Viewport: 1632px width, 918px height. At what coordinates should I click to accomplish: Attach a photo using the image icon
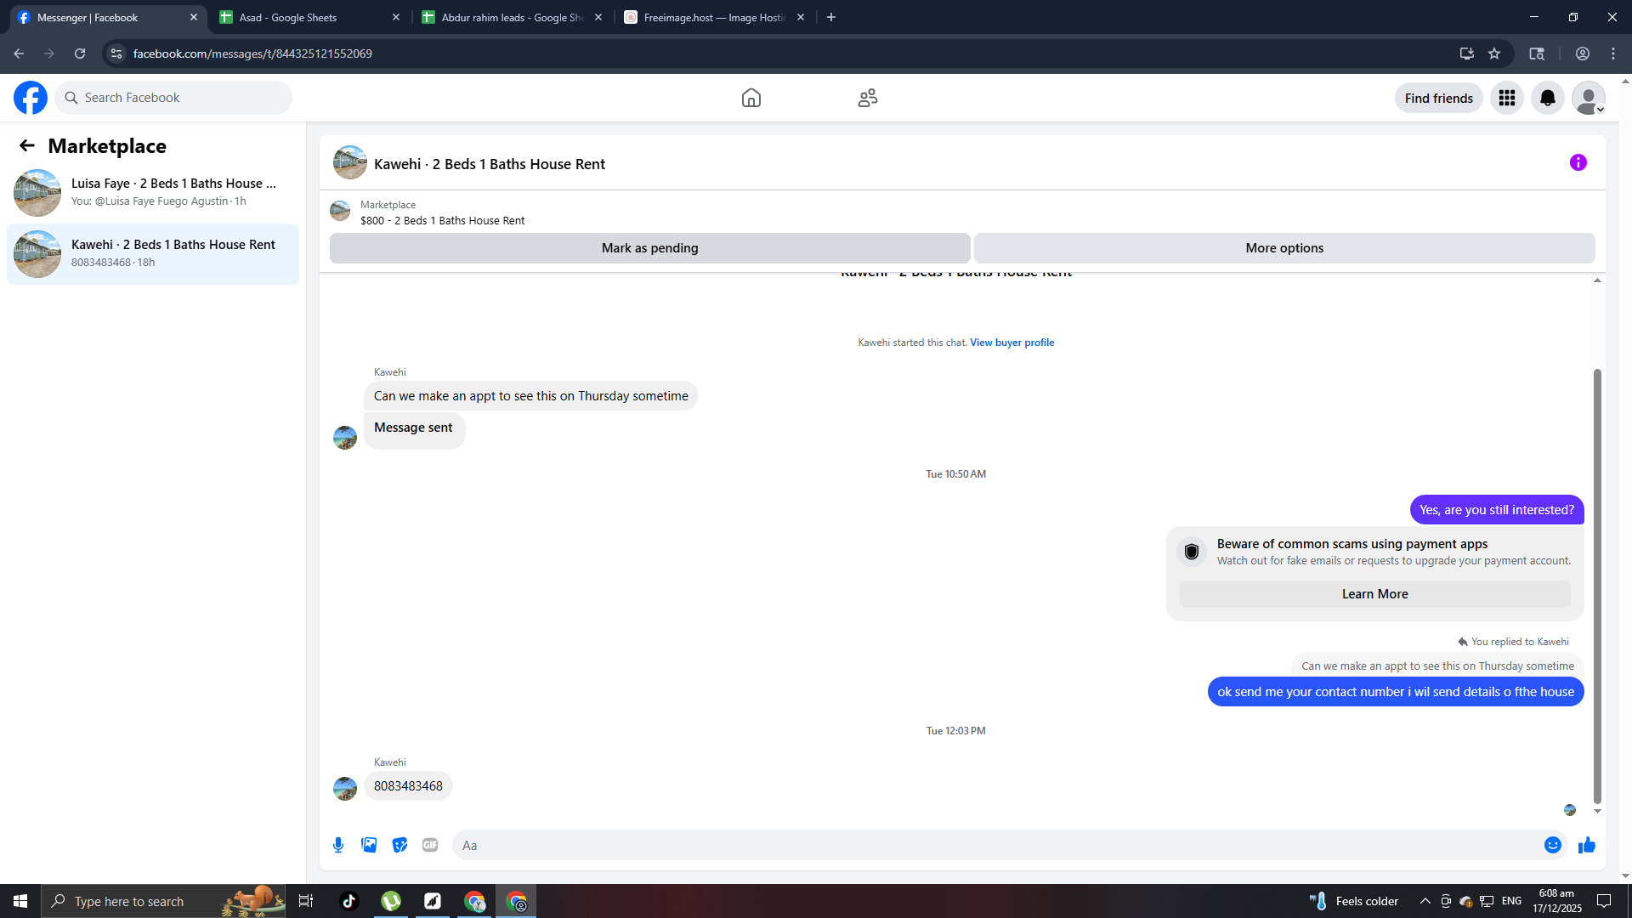pyautogui.click(x=369, y=845)
